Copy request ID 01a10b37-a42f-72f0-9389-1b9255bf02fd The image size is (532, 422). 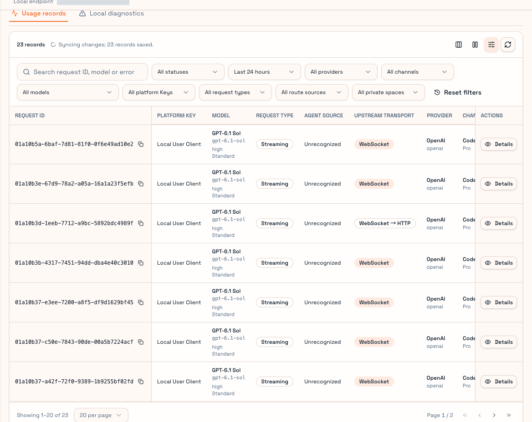[x=141, y=382]
